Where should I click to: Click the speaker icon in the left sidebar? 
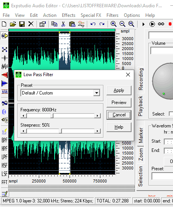pyautogui.click(x=5, y=36)
